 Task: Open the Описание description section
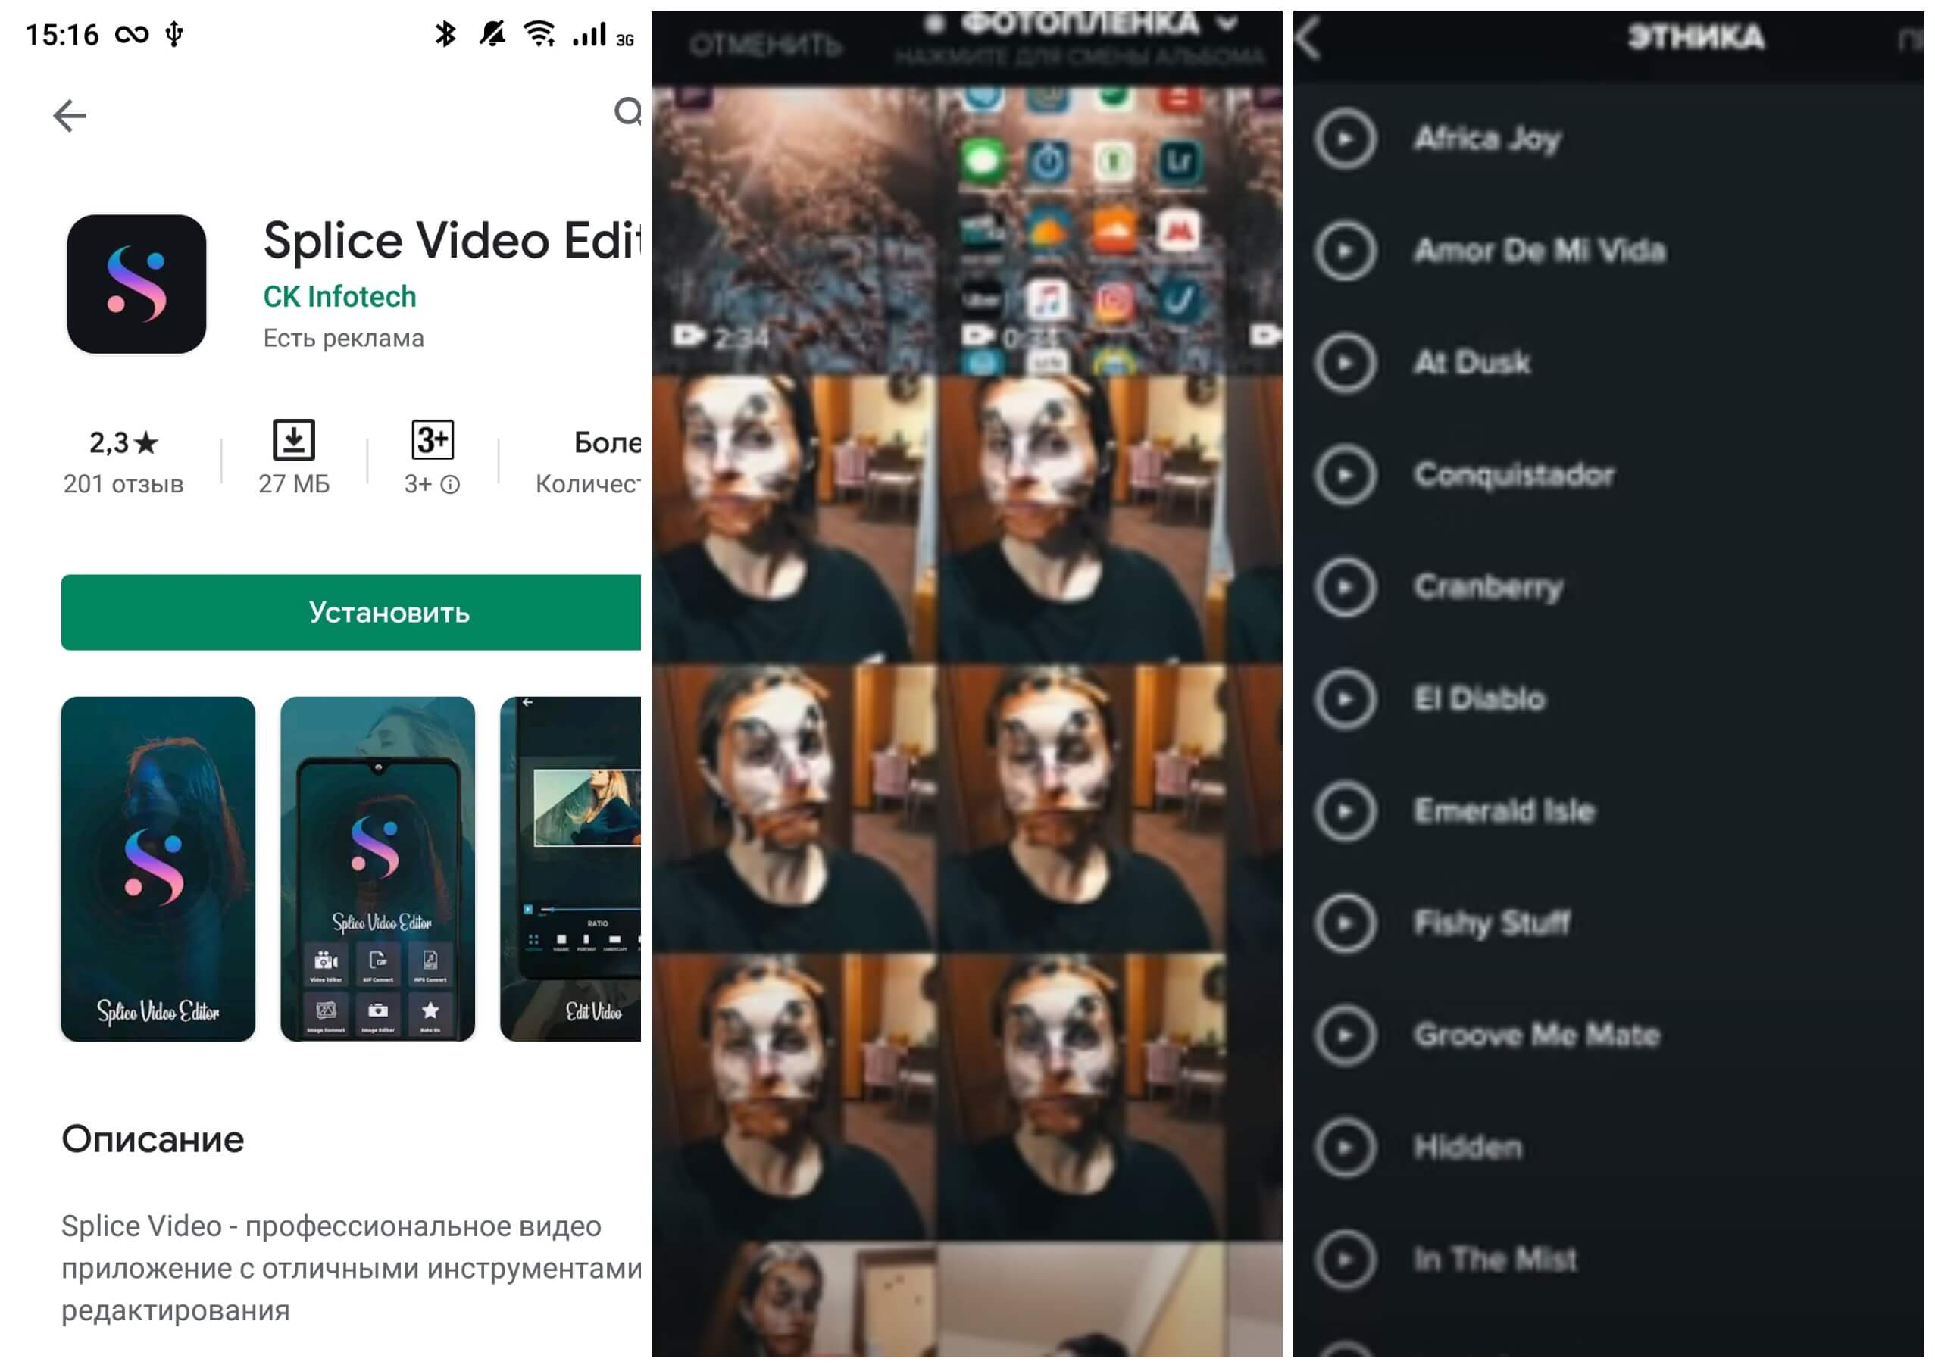[152, 1139]
